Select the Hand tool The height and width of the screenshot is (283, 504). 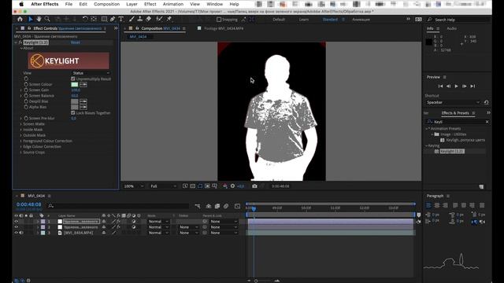[x=39, y=19]
